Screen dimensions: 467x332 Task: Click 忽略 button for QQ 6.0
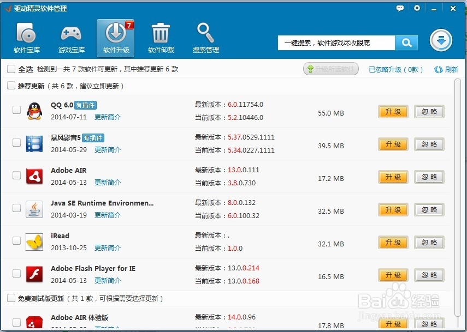(429, 112)
